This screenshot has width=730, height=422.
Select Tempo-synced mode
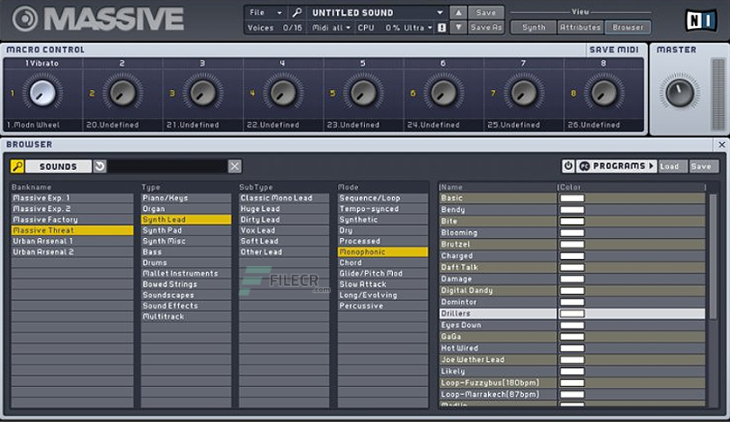(x=382, y=208)
